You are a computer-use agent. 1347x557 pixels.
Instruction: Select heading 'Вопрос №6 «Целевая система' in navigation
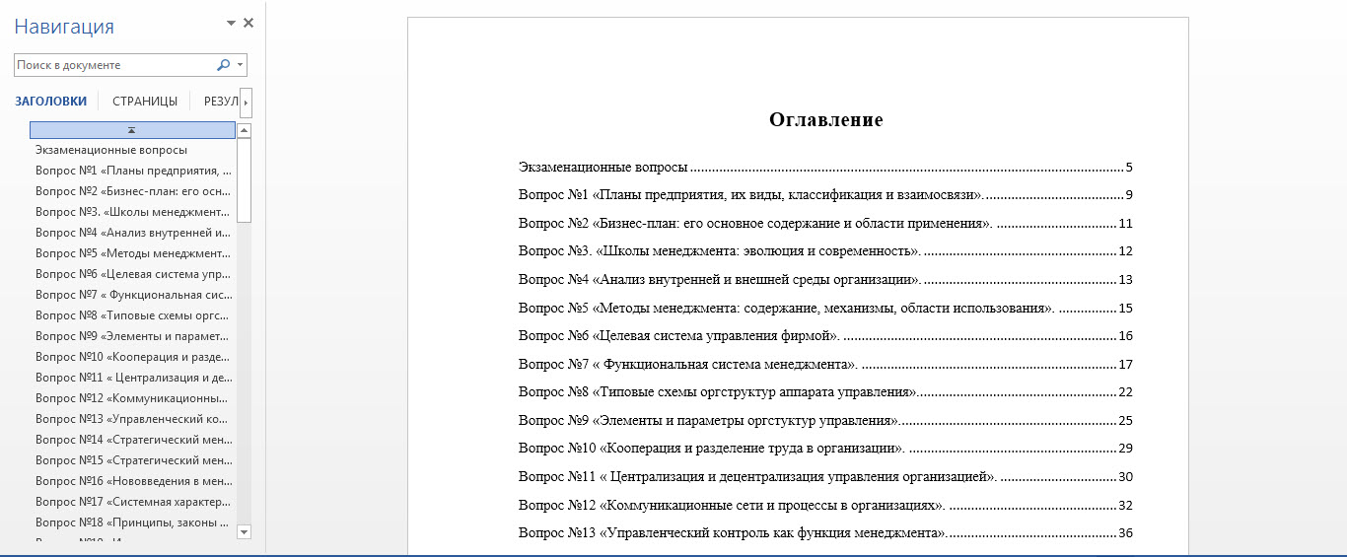tap(133, 274)
